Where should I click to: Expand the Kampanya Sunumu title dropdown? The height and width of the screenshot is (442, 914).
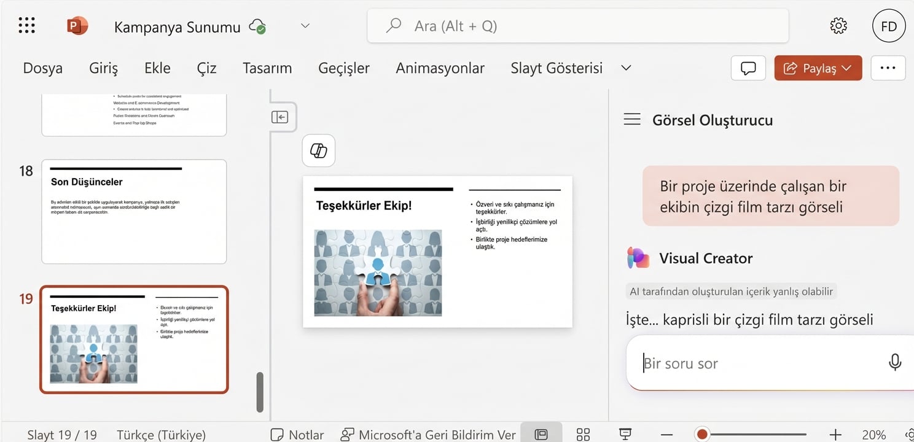[305, 25]
